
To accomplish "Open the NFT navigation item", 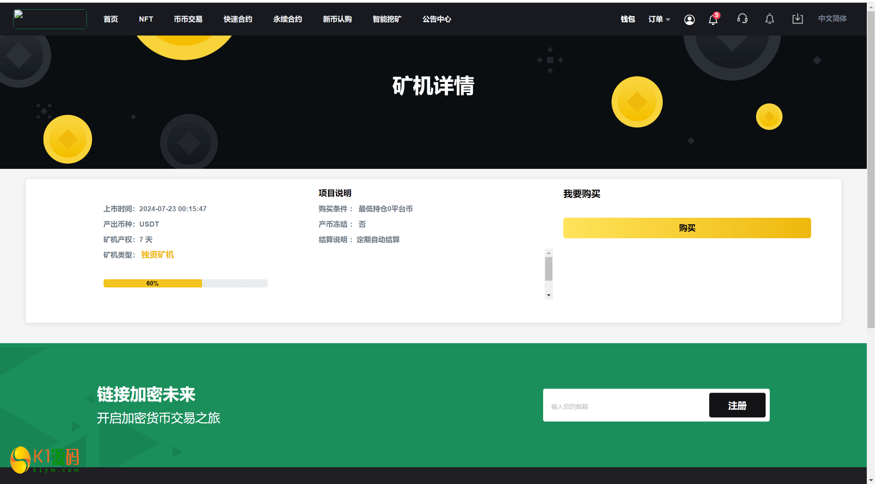I will click(x=146, y=19).
